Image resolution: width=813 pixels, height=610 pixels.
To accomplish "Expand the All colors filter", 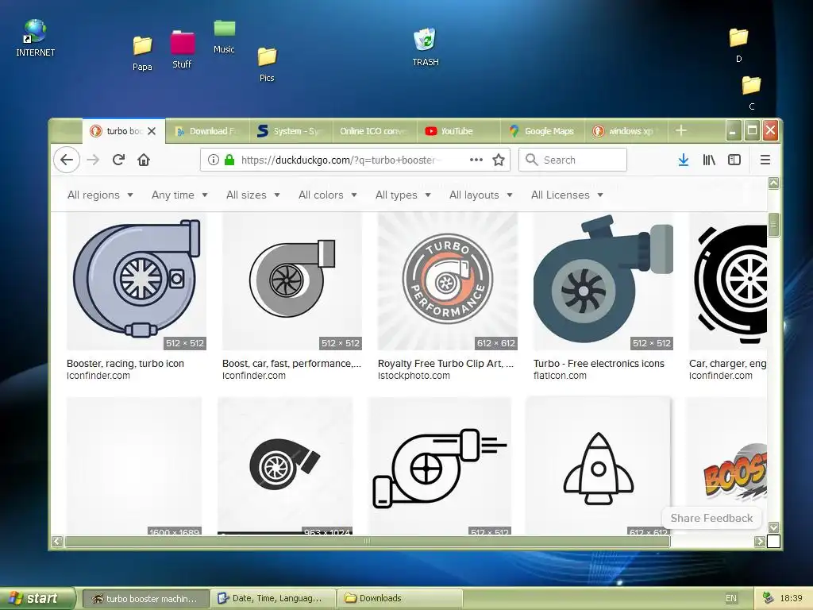I will coord(328,195).
